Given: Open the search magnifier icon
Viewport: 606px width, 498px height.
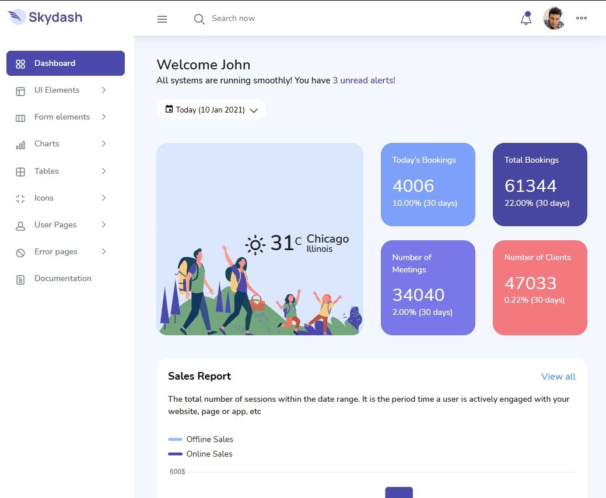Looking at the screenshot, I should (199, 19).
